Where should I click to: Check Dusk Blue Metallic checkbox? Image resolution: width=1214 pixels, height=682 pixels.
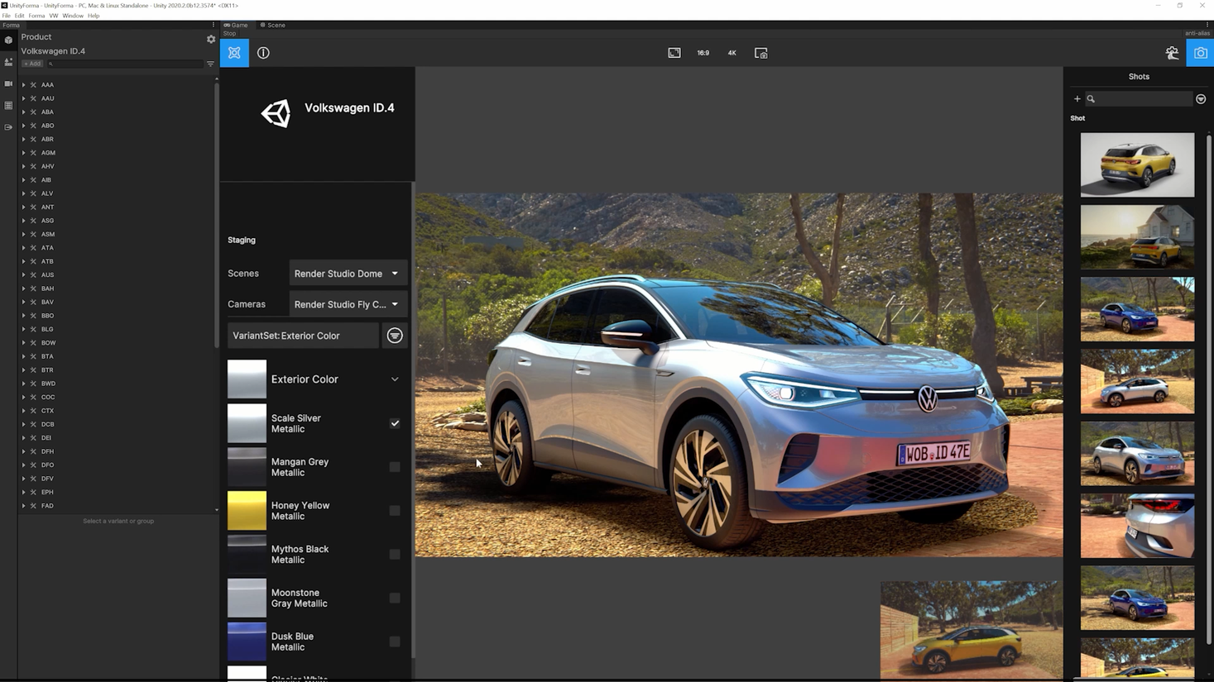coord(395,641)
